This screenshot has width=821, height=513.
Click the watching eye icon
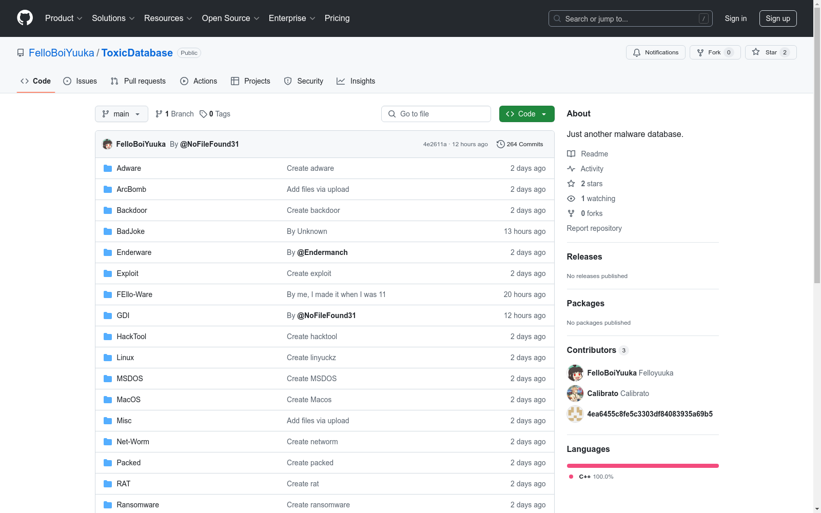(x=571, y=199)
